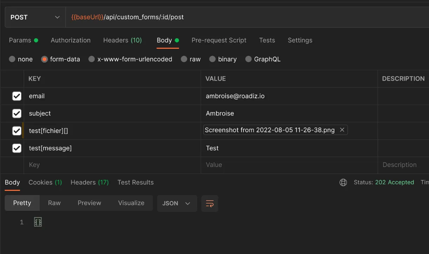Open the Pre-request Script tab
The width and height of the screenshot is (429, 254).
pos(219,40)
